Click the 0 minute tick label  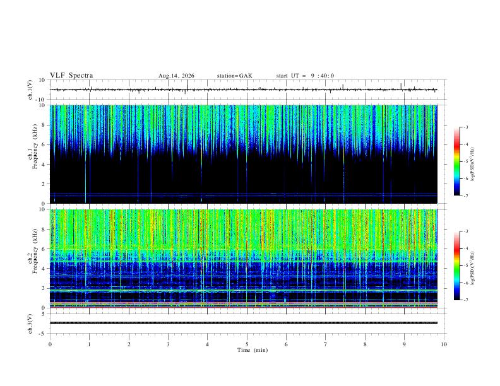tap(50, 344)
